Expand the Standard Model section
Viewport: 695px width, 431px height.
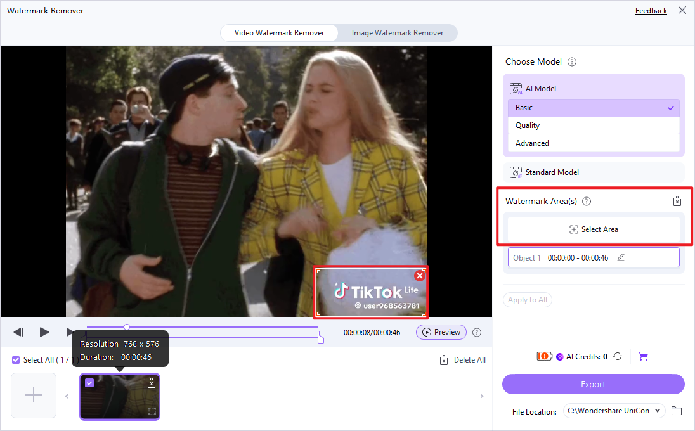click(594, 172)
